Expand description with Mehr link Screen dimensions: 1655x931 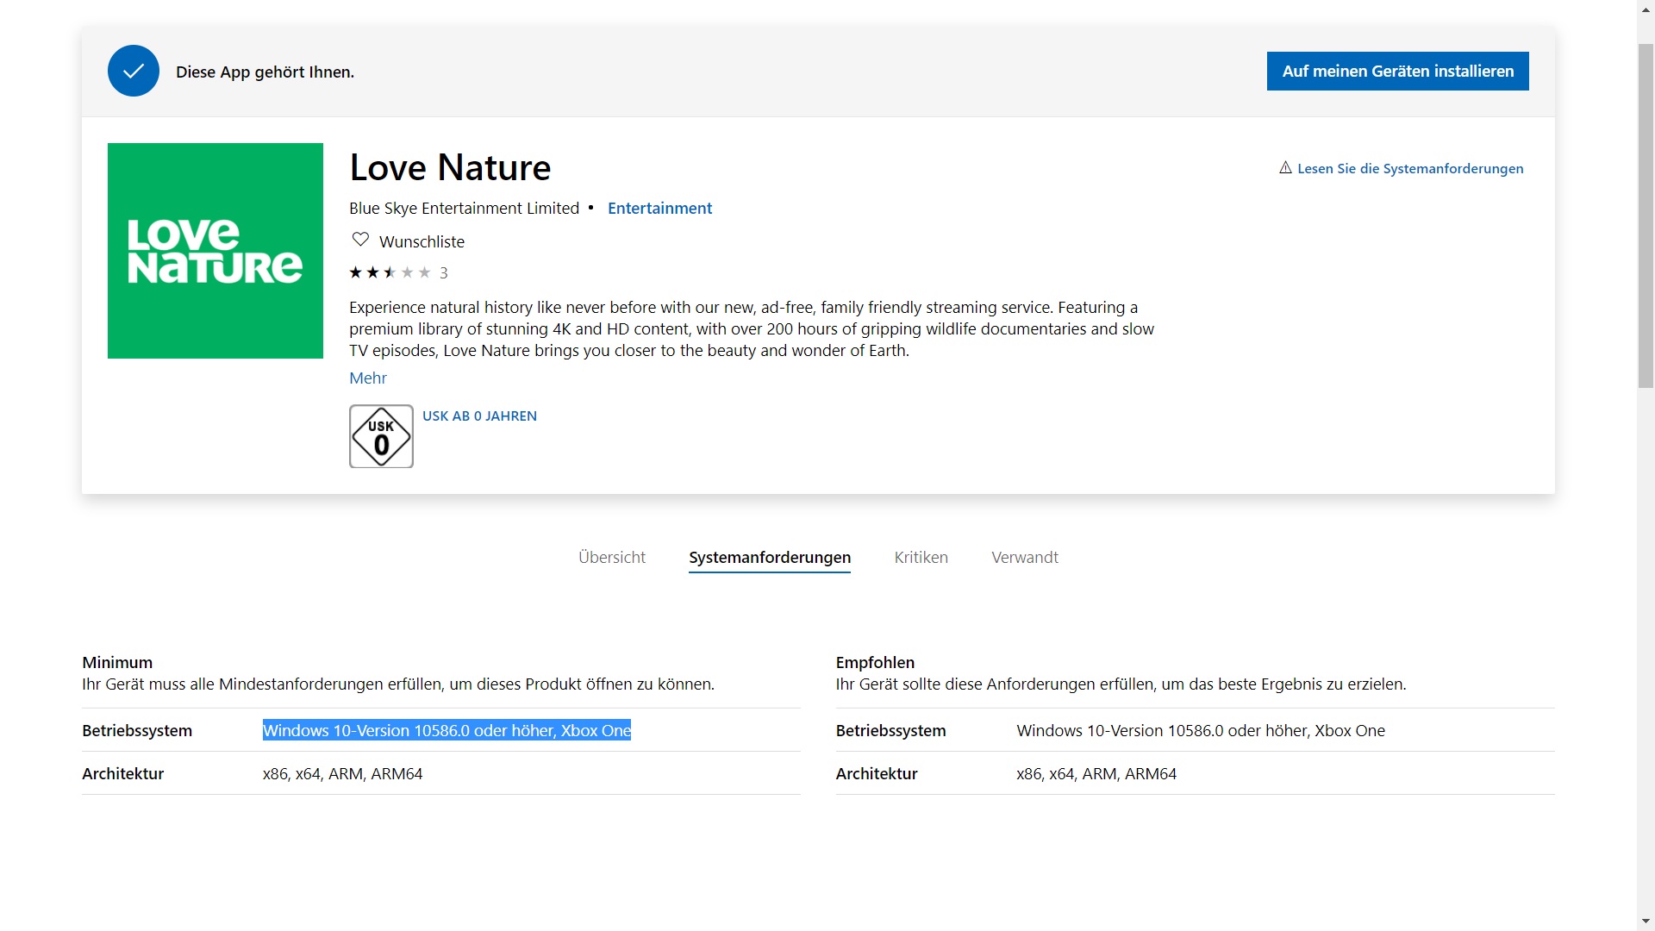pos(368,378)
